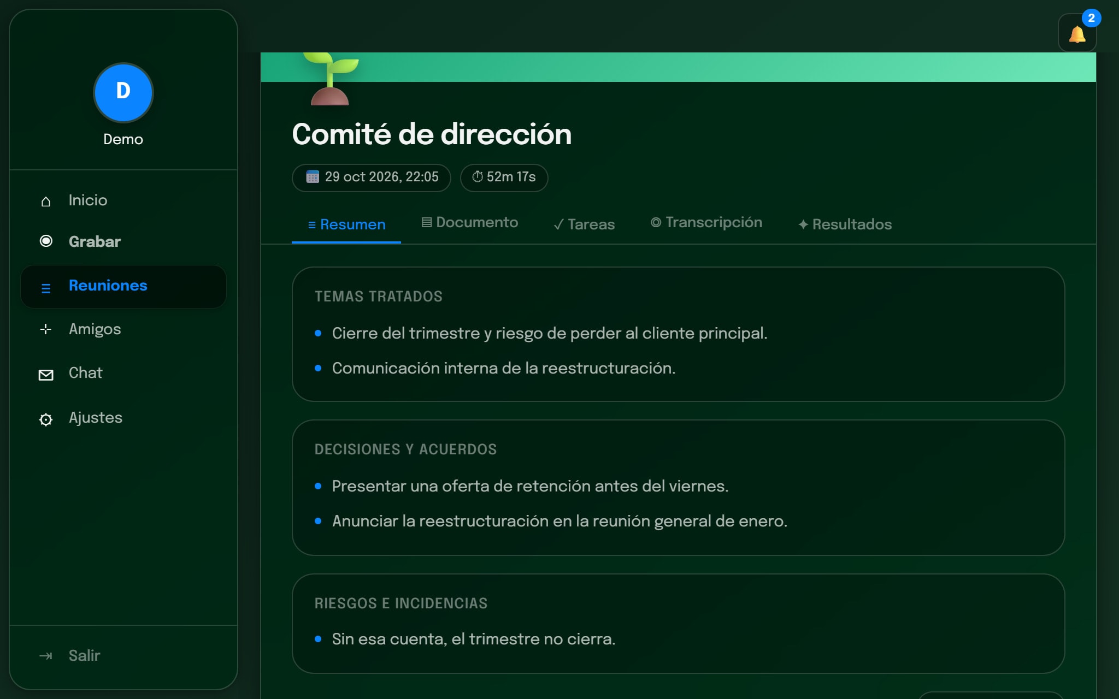Open Grabar in the sidebar
1119x699 pixels.
pyautogui.click(x=123, y=241)
